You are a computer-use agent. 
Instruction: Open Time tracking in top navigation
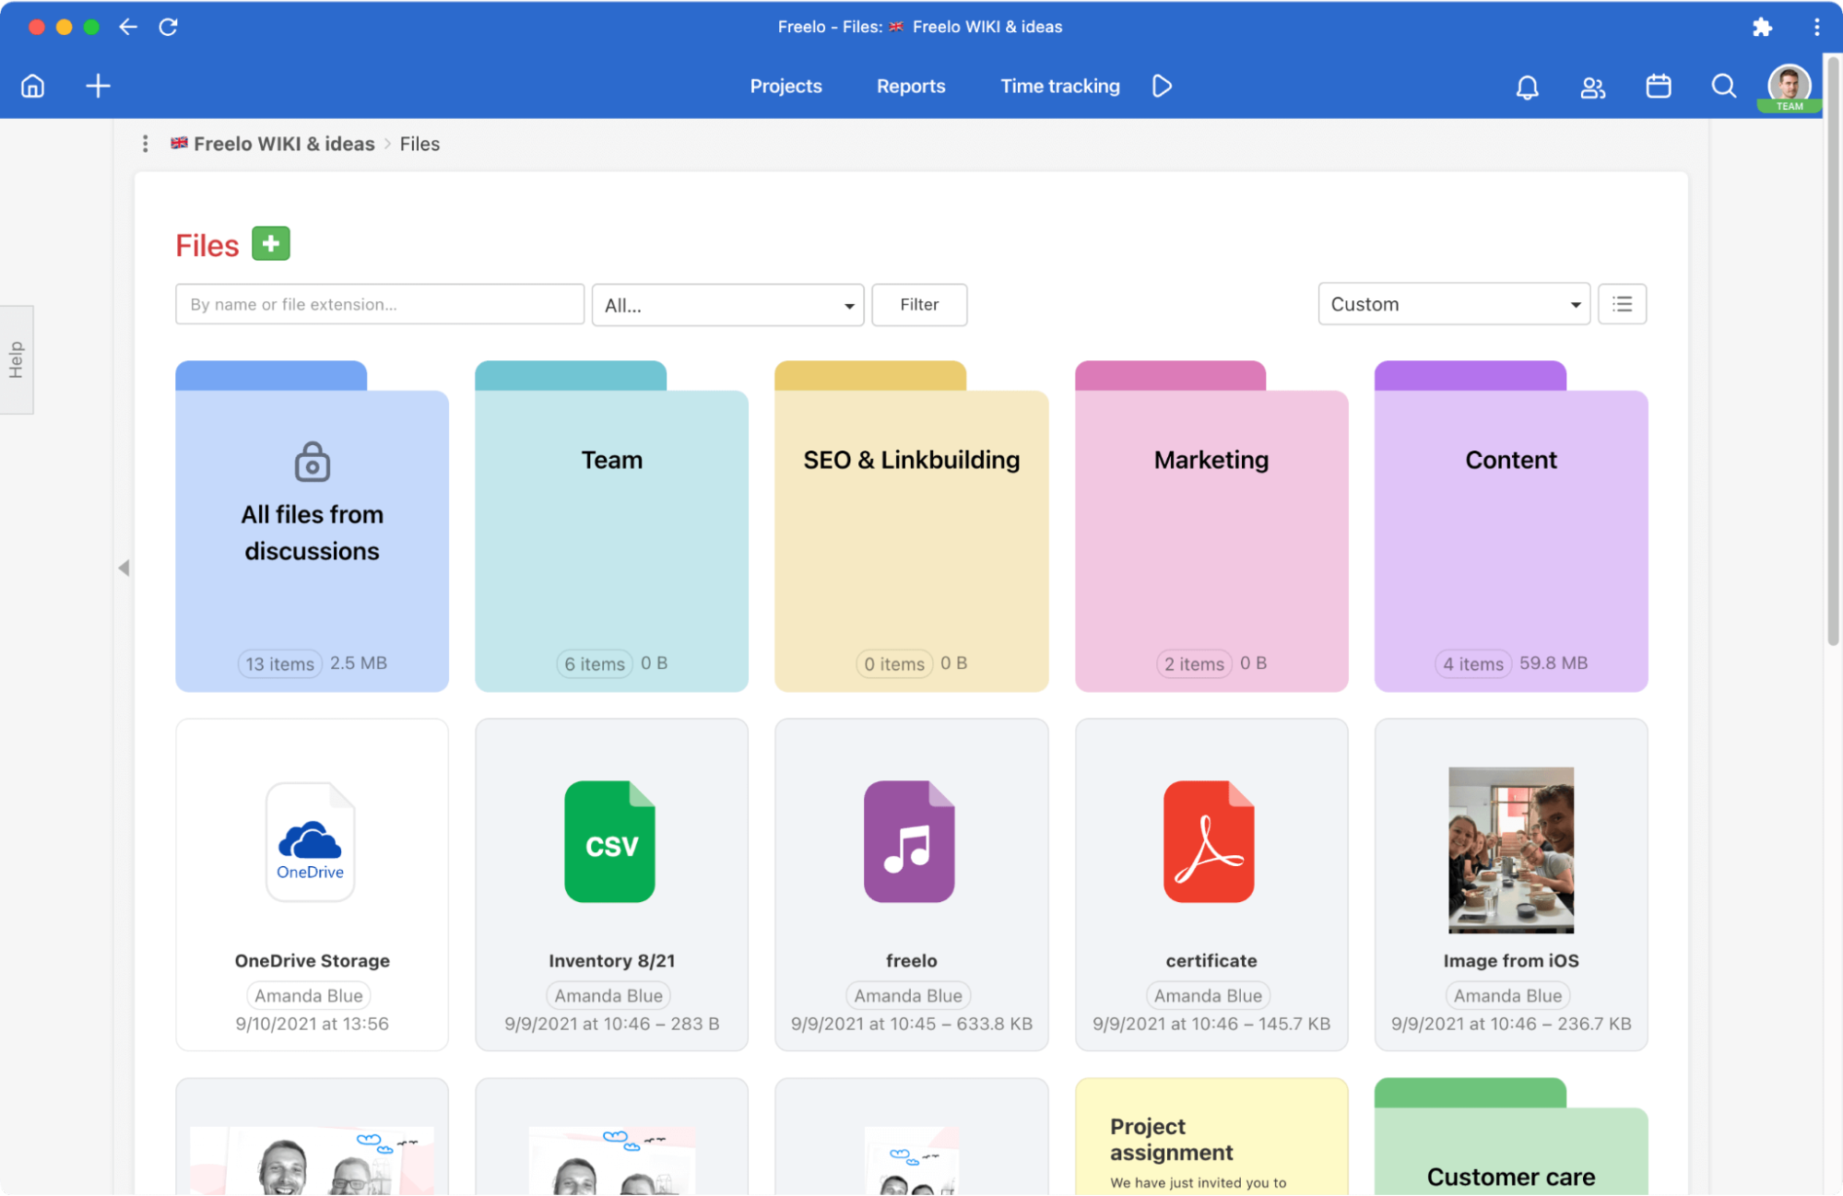tap(1060, 85)
